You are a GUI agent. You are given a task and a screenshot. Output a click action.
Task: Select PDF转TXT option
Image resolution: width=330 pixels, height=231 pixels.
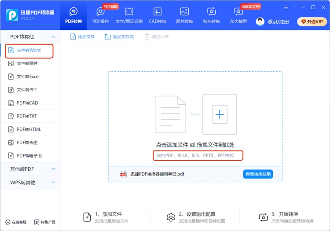pyautogui.click(x=30, y=116)
